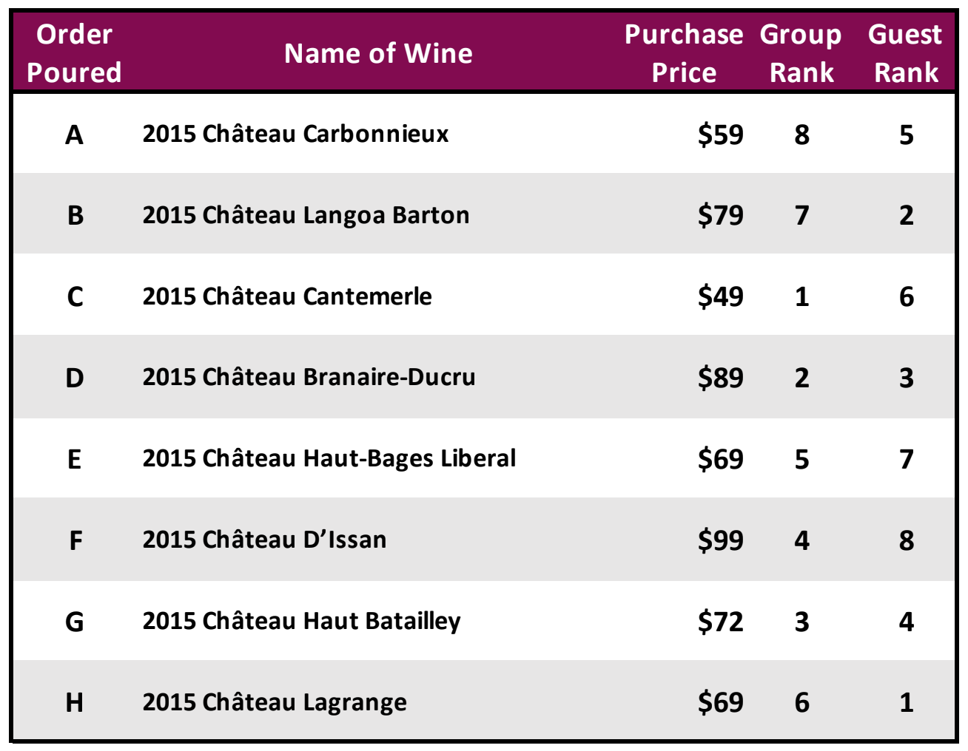The image size is (968, 751).
Task: Select the 2015 Château Langoa Barton cell
Action: (306, 215)
